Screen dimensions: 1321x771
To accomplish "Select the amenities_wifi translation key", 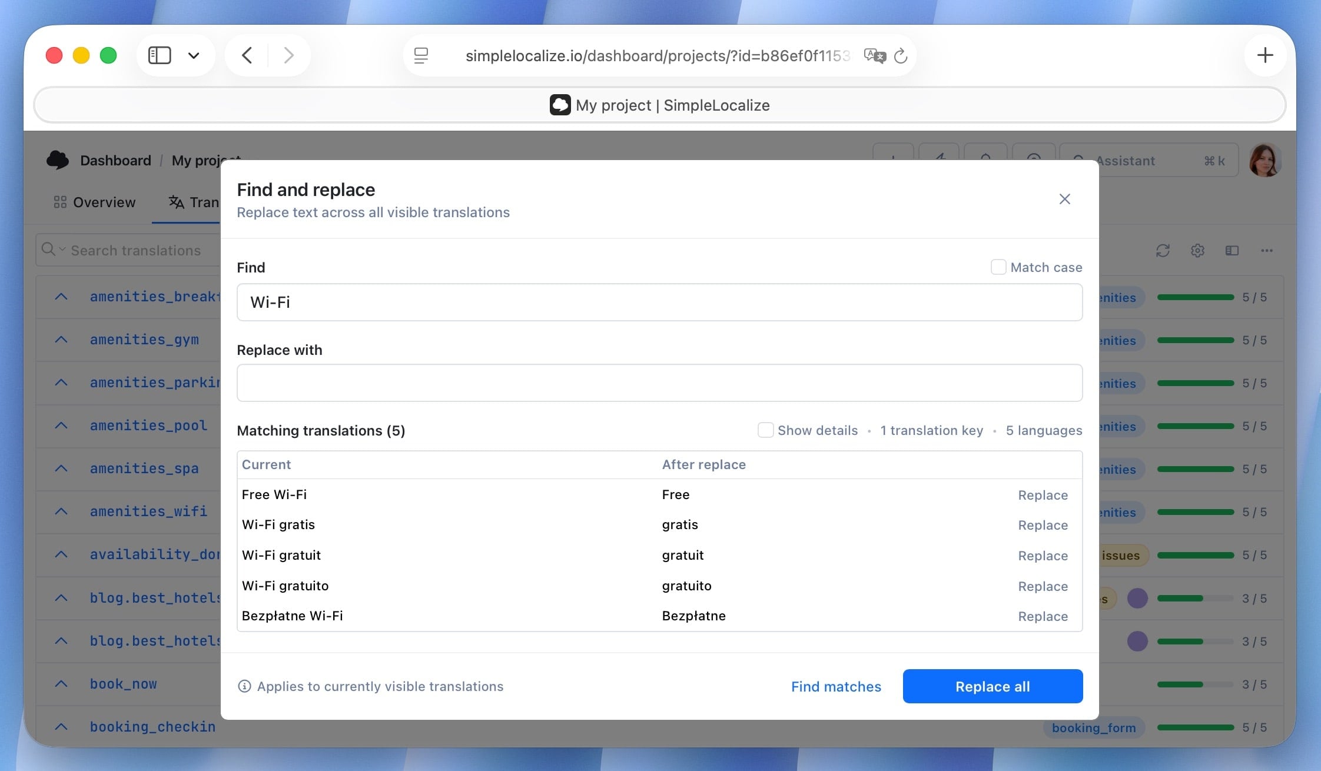I will 148,511.
